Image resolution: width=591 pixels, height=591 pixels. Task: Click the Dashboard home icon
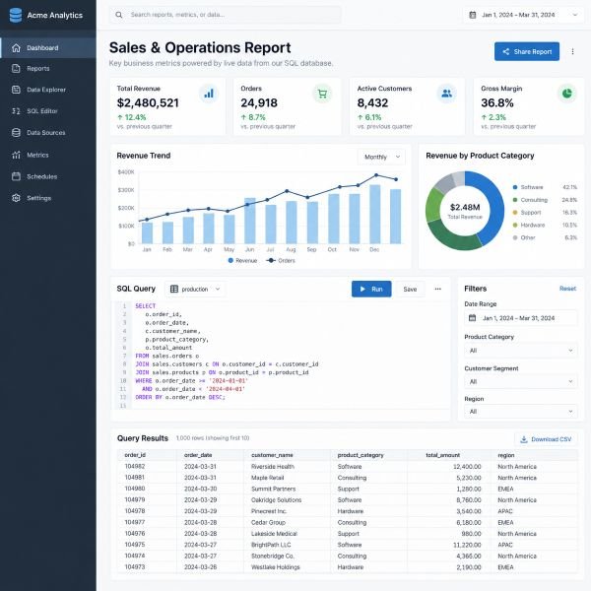click(16, 48)
